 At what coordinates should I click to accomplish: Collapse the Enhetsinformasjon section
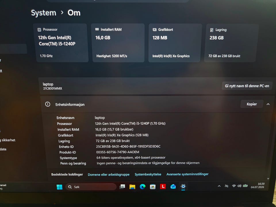pyautogui.click(x=268, y=104)
